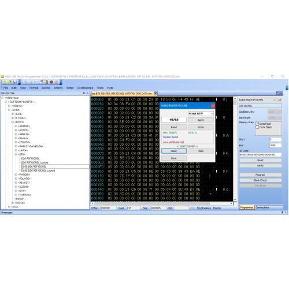Screen dimensions: 289x289
Task: Click the orange sigma icon in toolbar
Action: coord(57,82)
